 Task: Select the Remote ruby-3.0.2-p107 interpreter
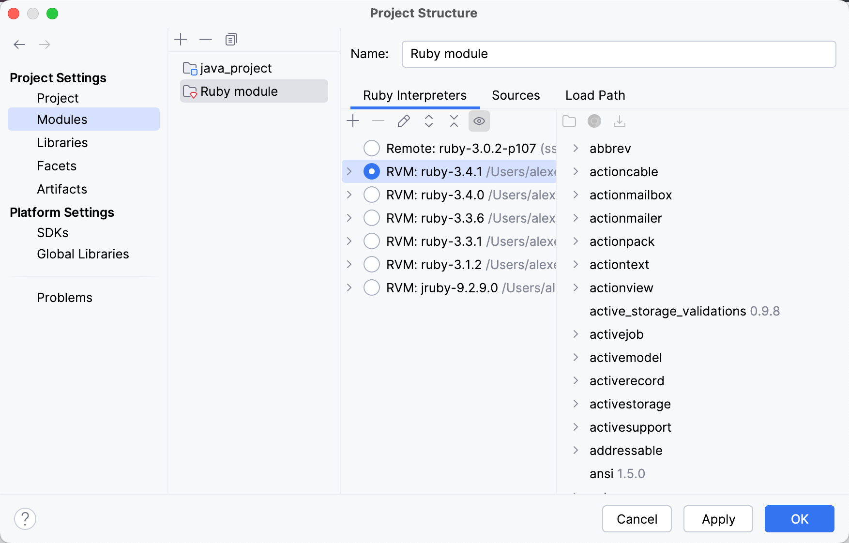(x=371, y=148)
